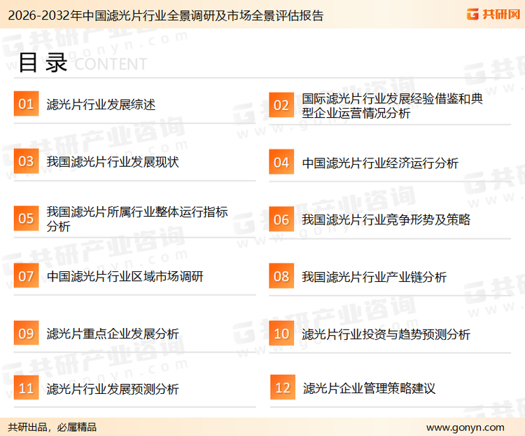Select chapter title 我国滤光片行业产业链分析
Image resolution: width=525 pixels, height=436 pixels.
coord(374,277)
